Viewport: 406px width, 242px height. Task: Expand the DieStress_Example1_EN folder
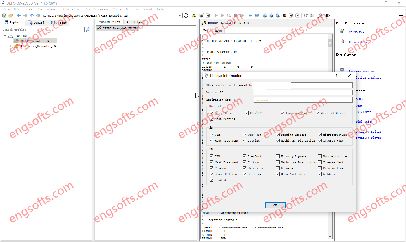[x=10, y=46]
